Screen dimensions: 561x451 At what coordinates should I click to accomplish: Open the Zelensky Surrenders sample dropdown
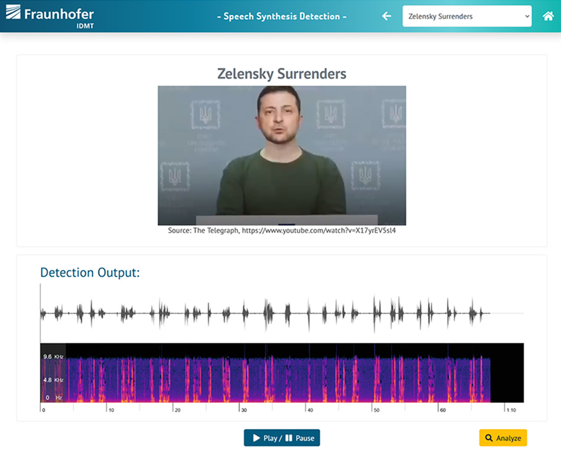[467, 16]
